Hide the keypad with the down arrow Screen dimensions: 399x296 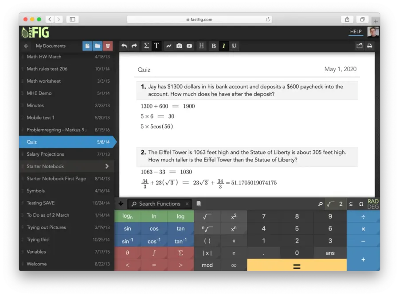click(121, 204)
